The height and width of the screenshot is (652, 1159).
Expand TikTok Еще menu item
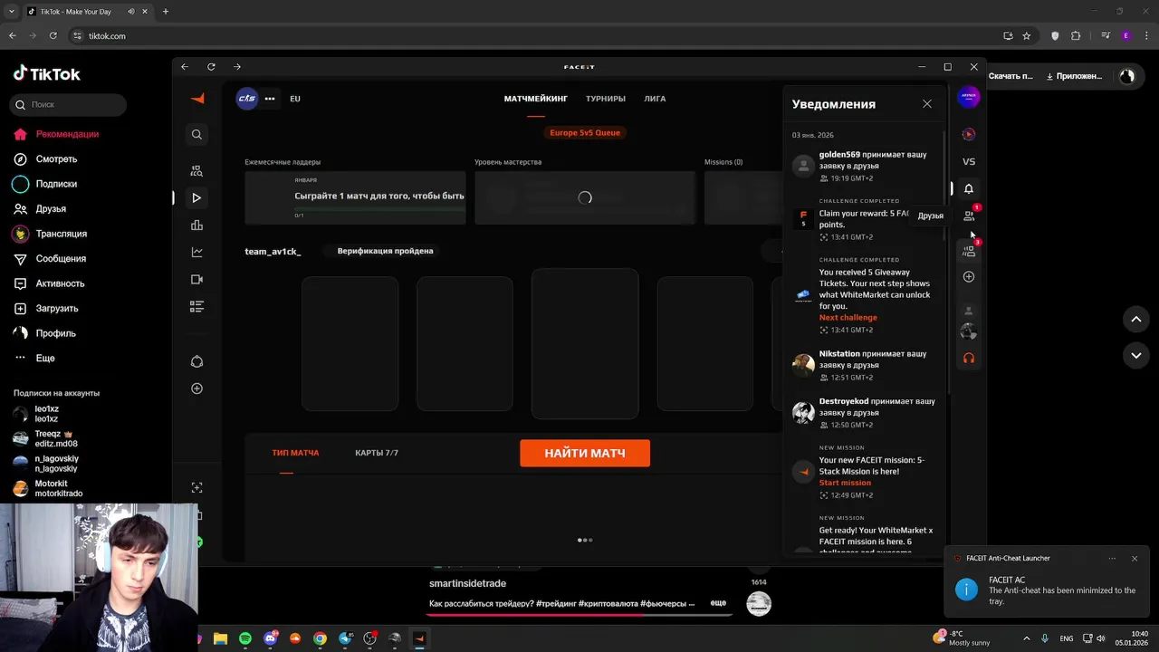point(45,358)
